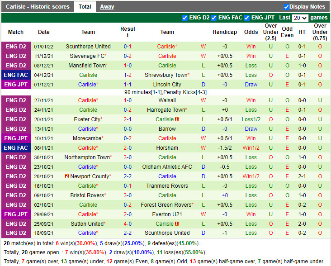The image size is (331, 266).
Task: Toggle the Display Notes checkbox
Action: pos(286,7)
